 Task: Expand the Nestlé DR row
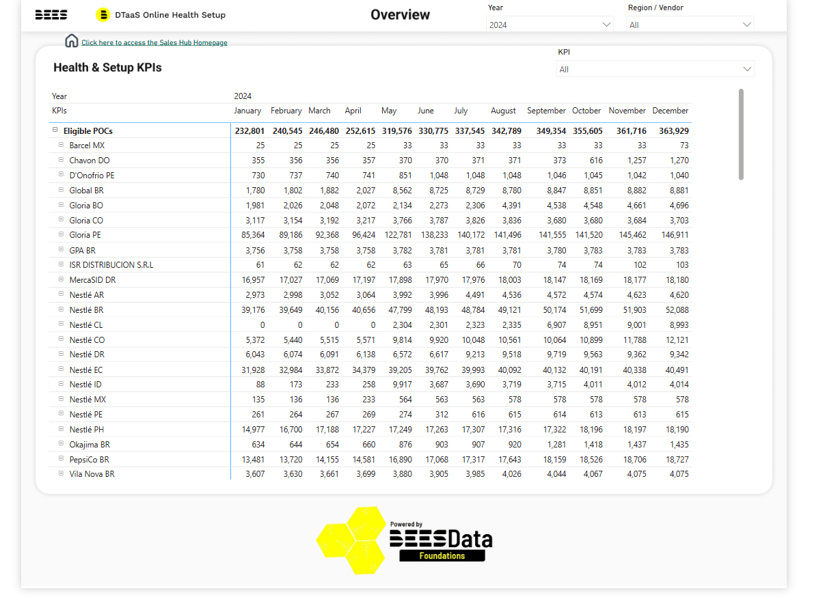pyautogui.click(x=61, y=354)
